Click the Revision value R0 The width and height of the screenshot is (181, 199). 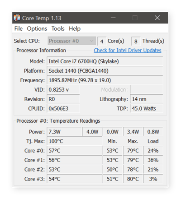63,99
